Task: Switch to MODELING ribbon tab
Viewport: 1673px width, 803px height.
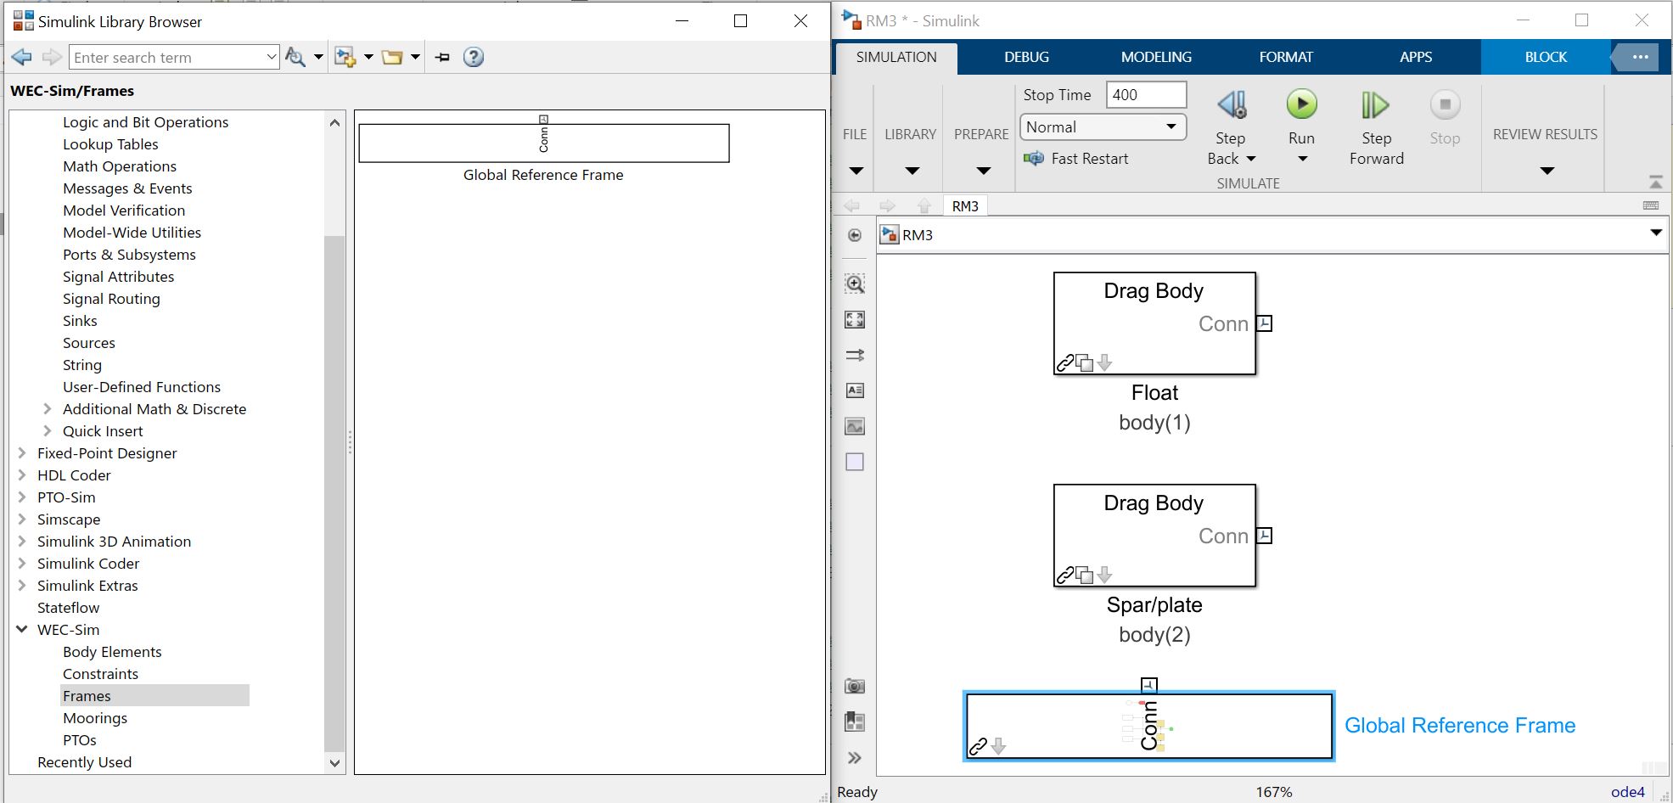Action: point(1156,57)
